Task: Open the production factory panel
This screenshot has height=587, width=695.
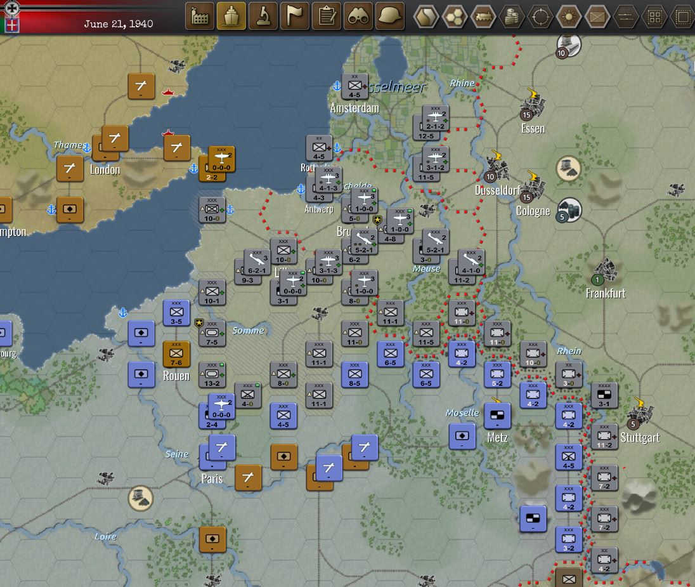Action: [200, 16]
